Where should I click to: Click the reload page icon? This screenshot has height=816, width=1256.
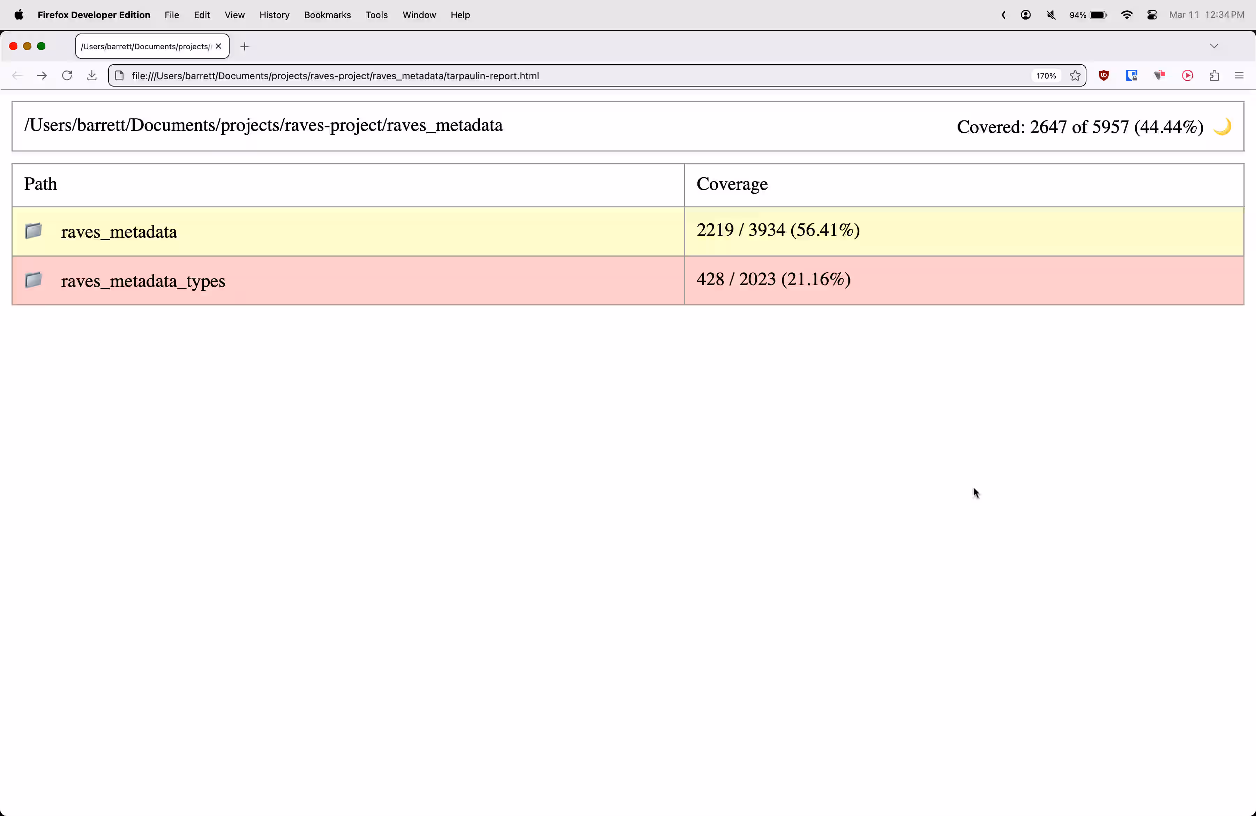point(67,75)
